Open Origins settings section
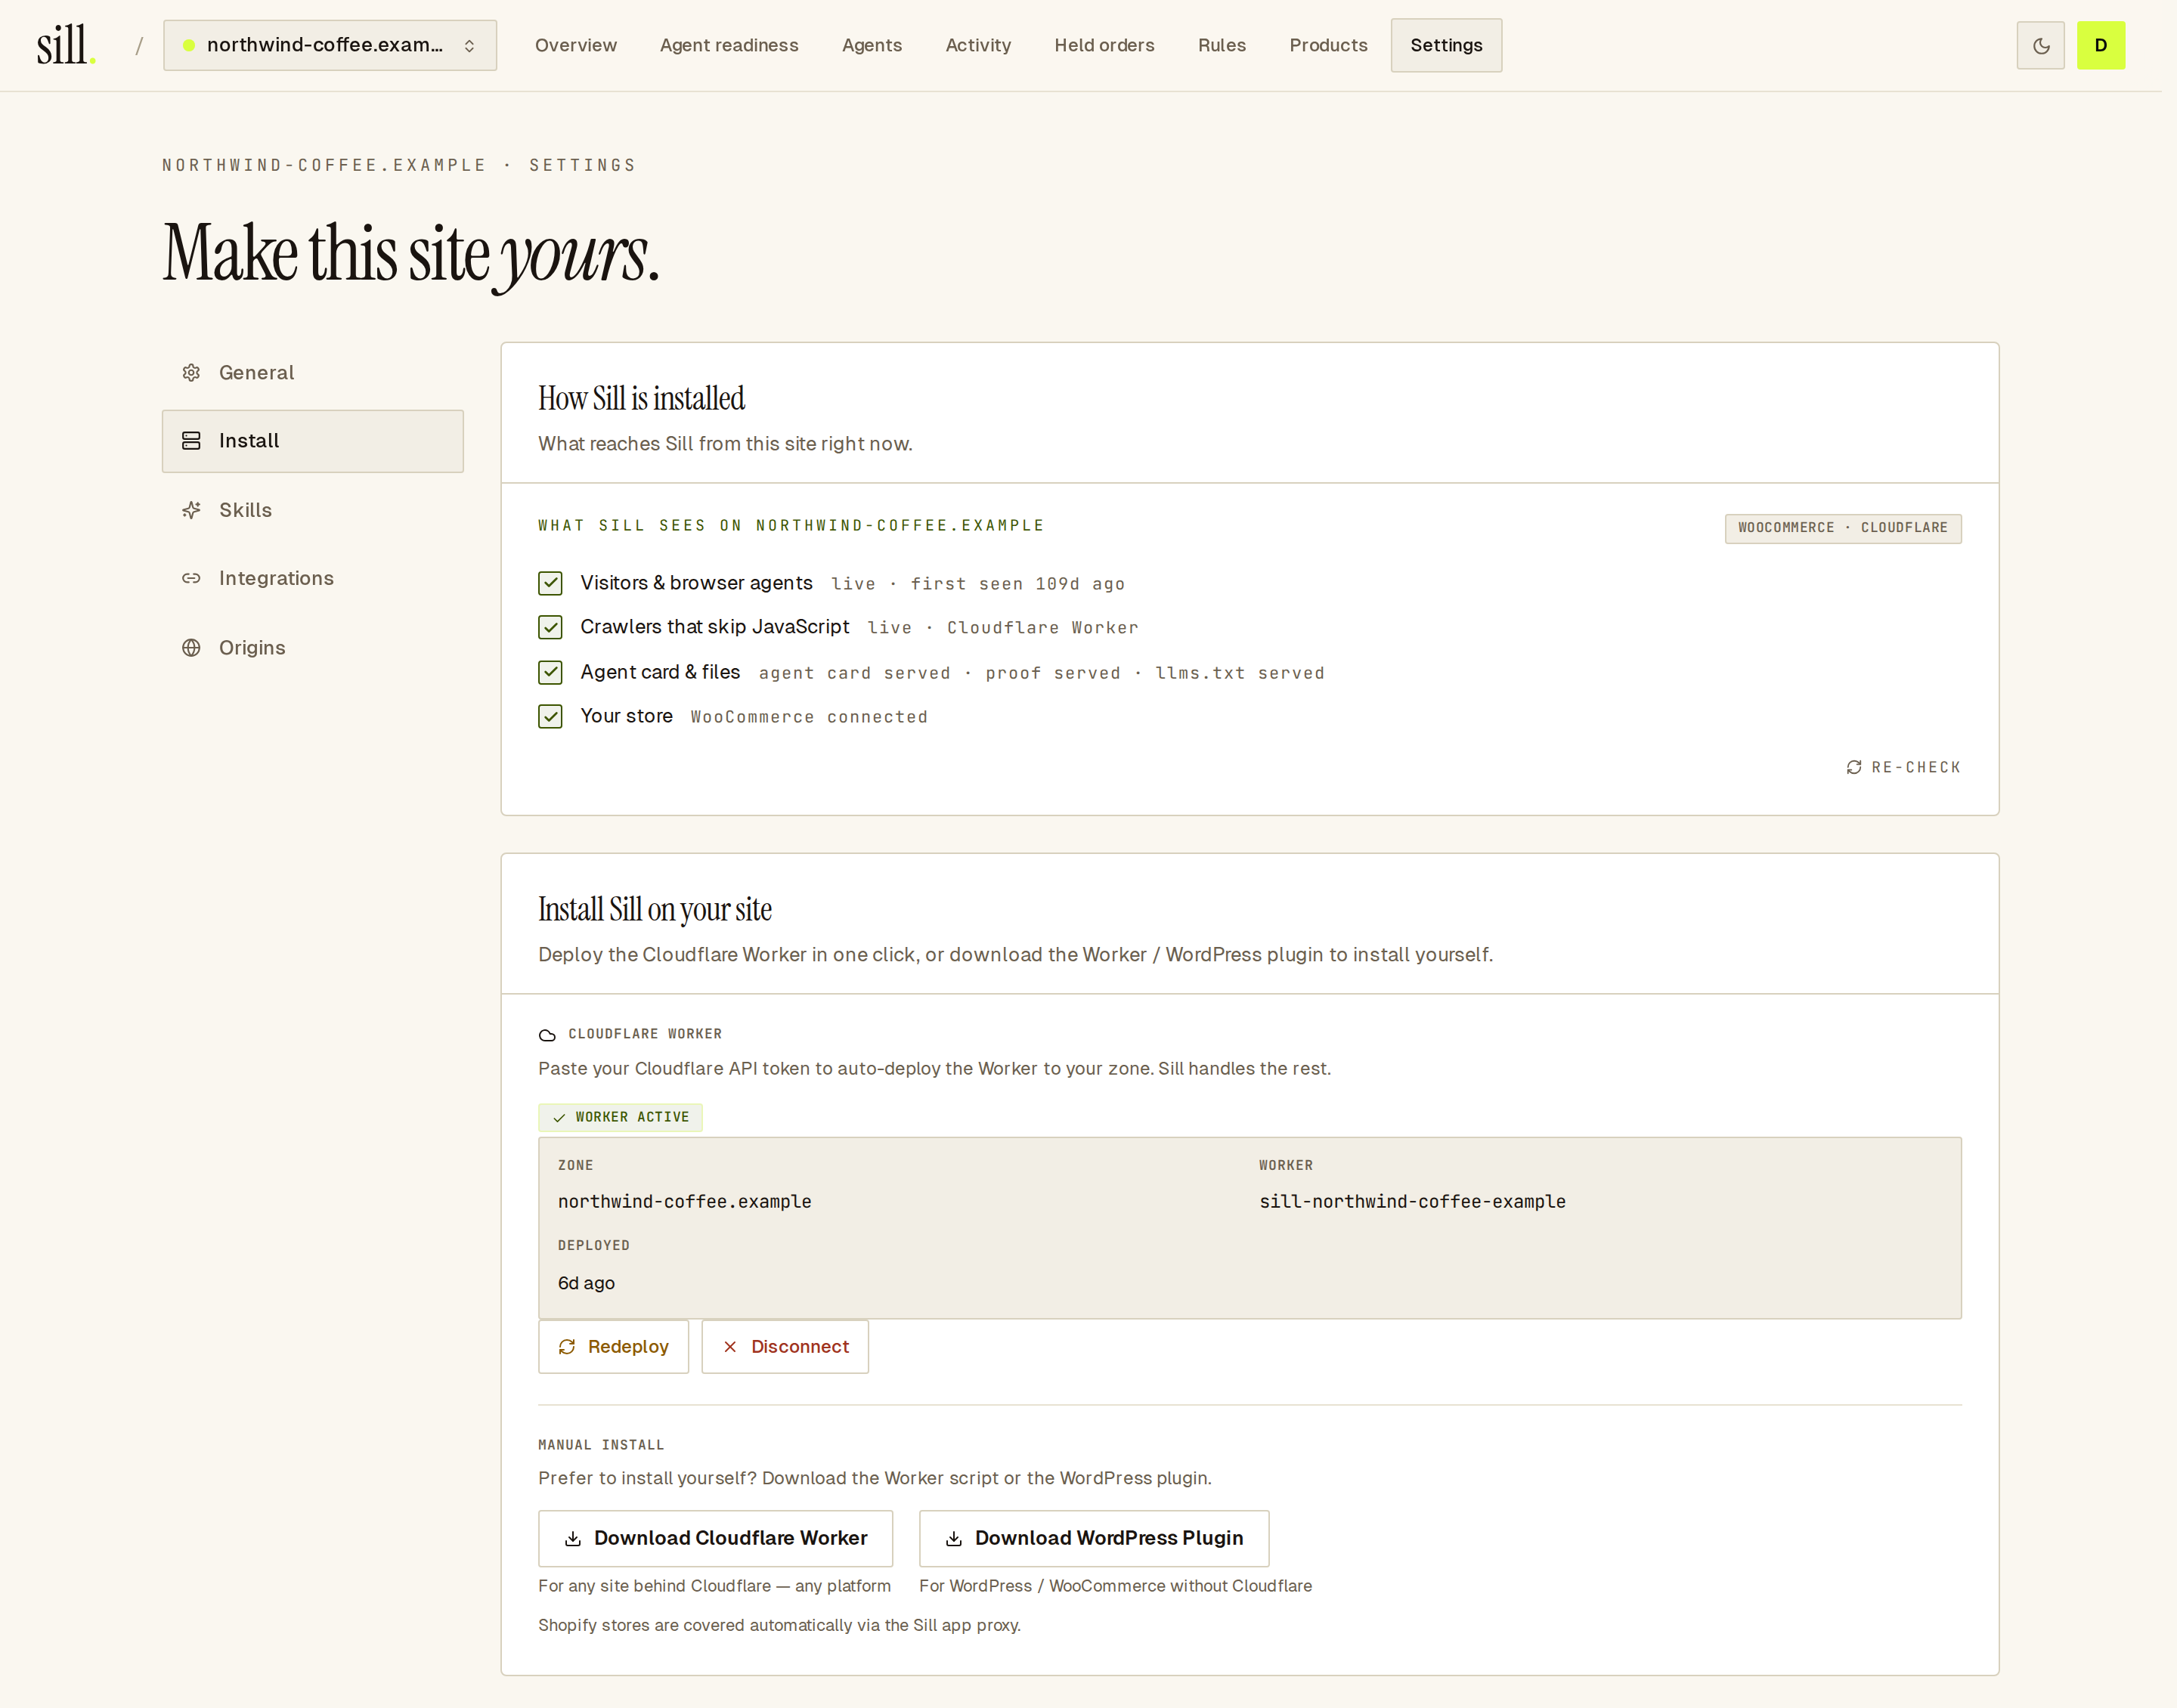2177x1708 pixels. pyautogui.click(x=313, y=647)
